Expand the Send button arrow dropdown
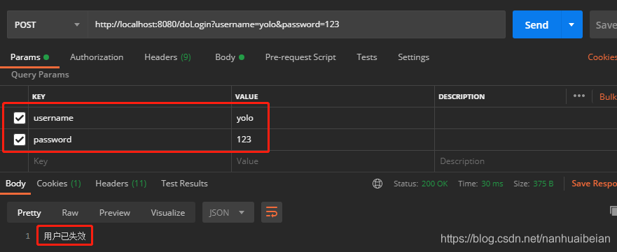The width and height of the screenshot is (617, 252). tap(571, 24)
